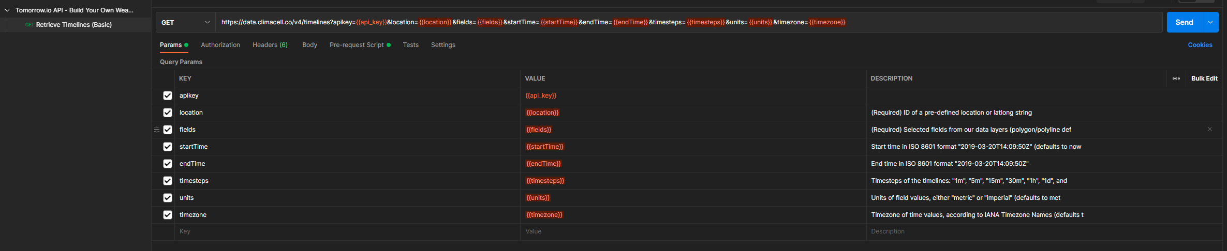Grab the drag handle beside fields row

click(x=157, y=130)
